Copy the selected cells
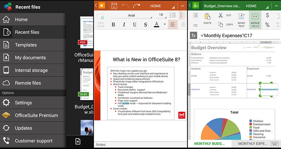This screenshot has height=149, width=281. (x=225, y=25)
